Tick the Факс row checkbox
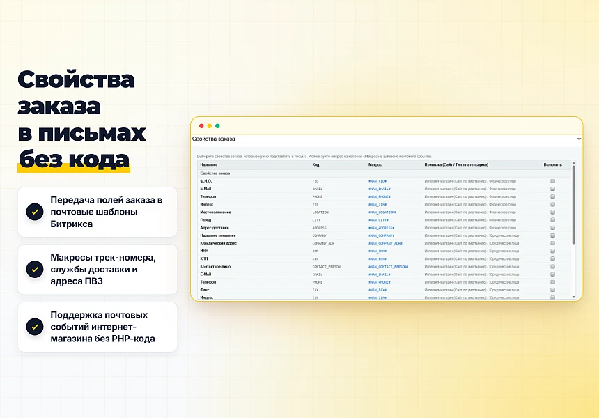 (552, 290)
